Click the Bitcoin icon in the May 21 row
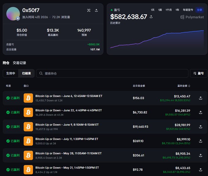Screen dimensions: 208x176 click(28, 170)
